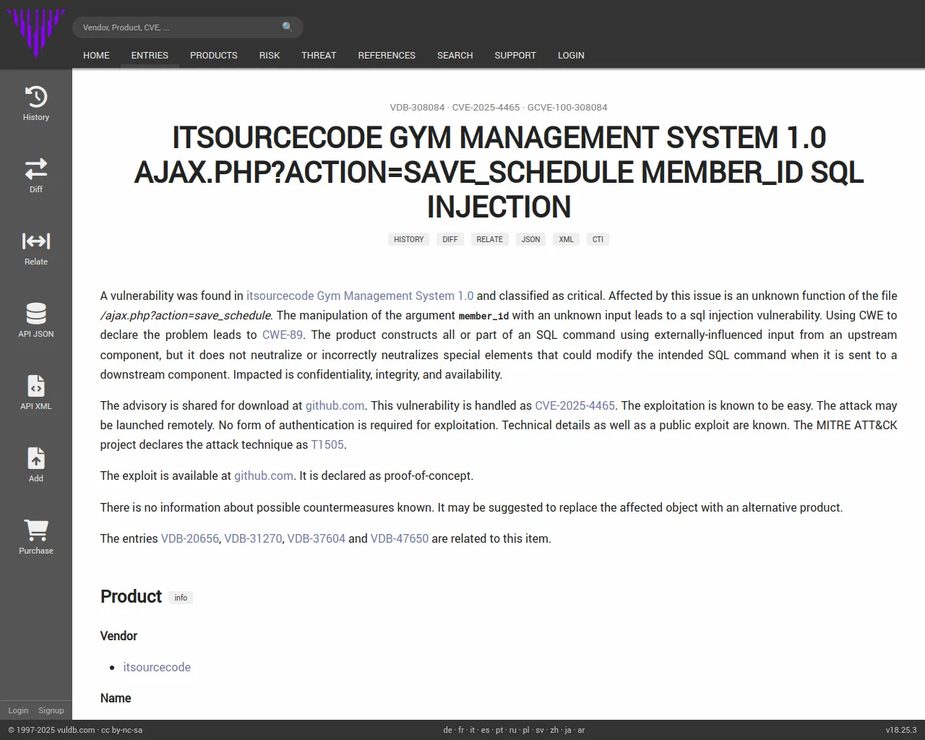Switch language to ar
925x740 pixels.
coord(581,730)
